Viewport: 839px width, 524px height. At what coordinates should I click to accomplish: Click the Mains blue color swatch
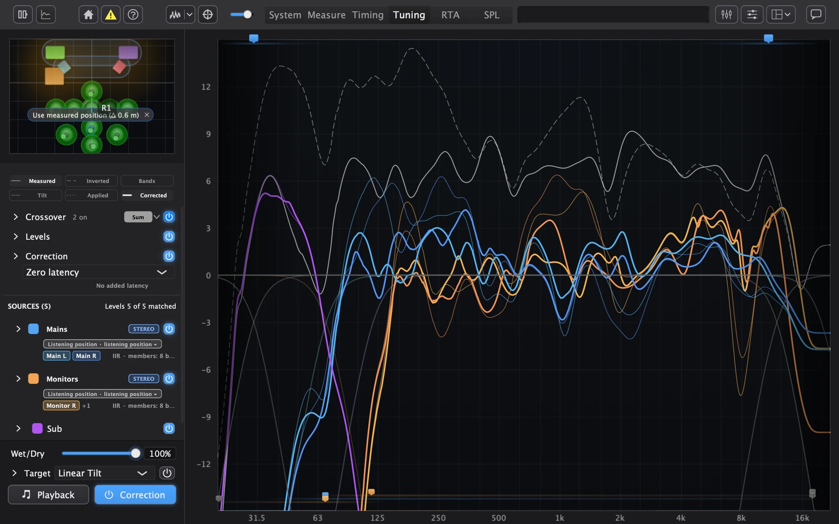(x=33, y=329)
